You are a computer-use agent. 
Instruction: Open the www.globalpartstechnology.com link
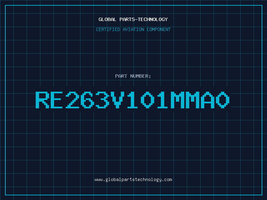133,180
